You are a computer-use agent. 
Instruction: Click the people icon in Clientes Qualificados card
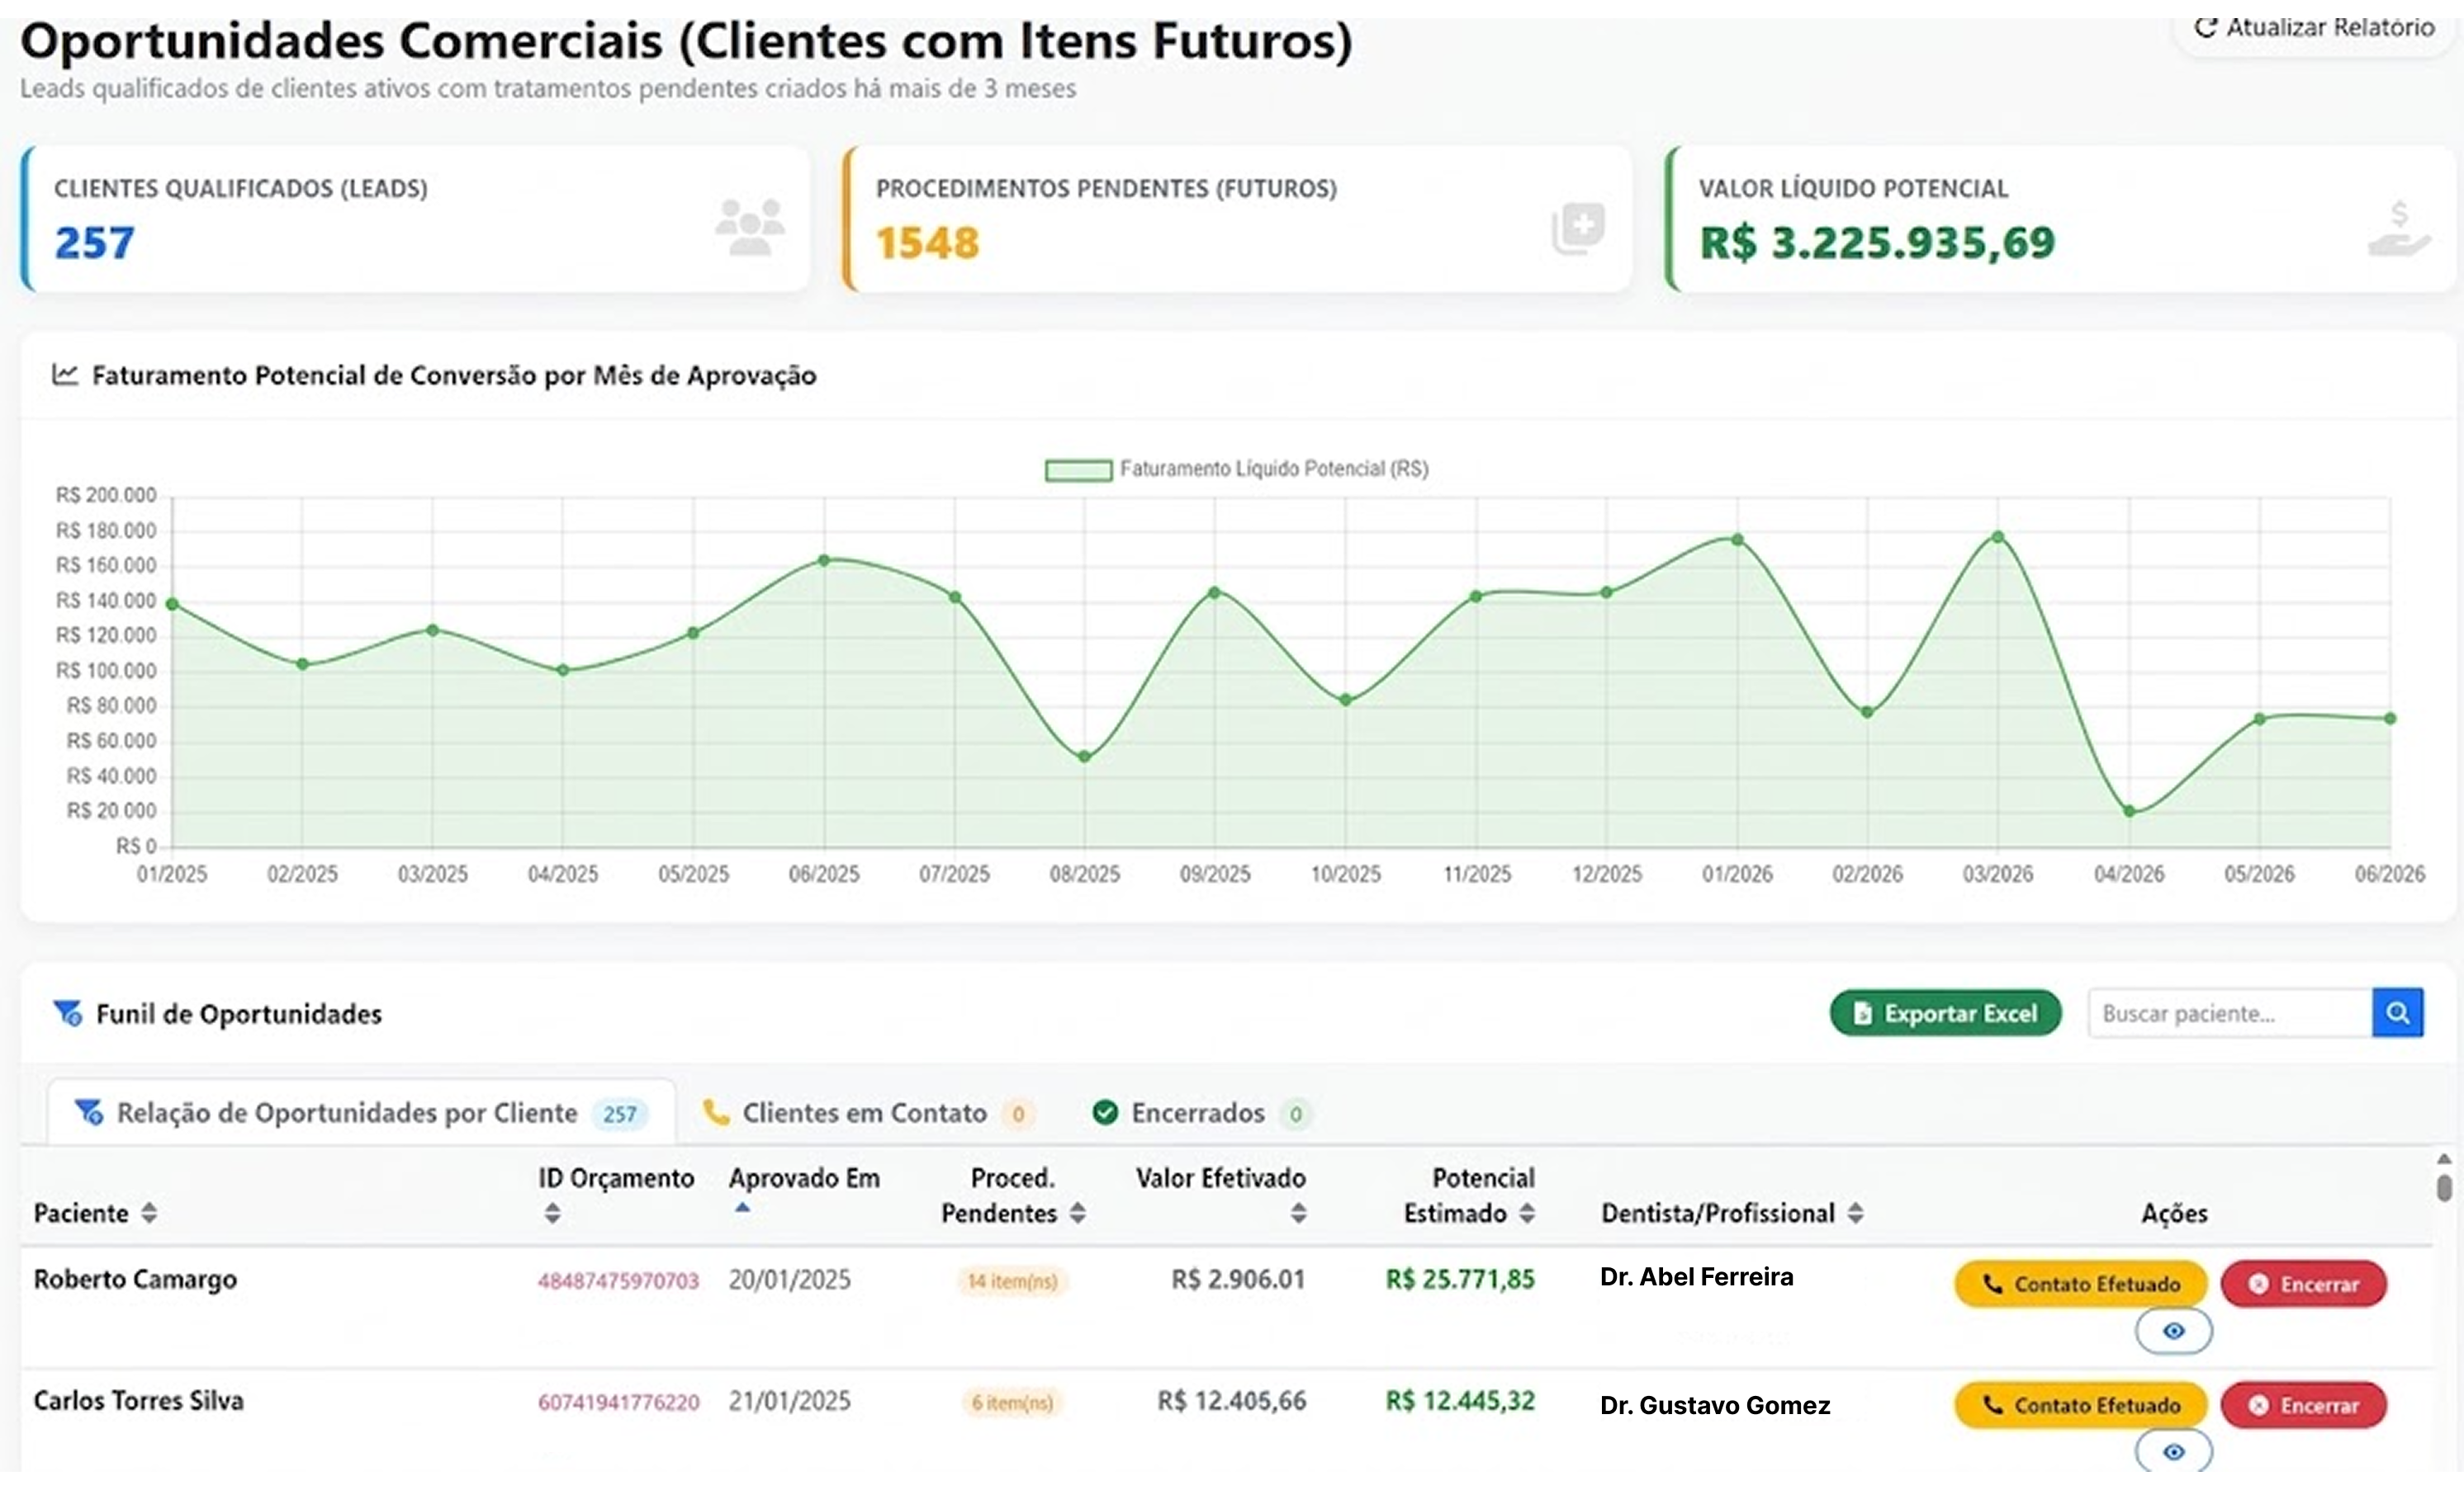(x=750, y=228)
